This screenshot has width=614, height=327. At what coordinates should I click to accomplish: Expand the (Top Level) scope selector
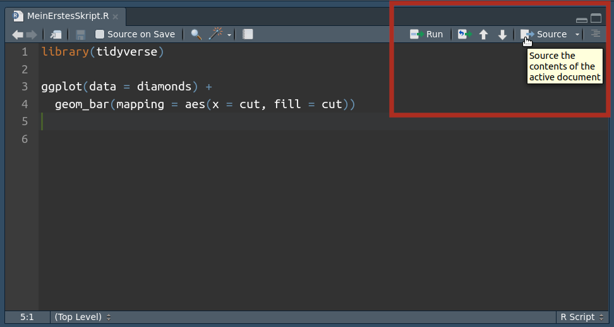click(x=83, y=317)
